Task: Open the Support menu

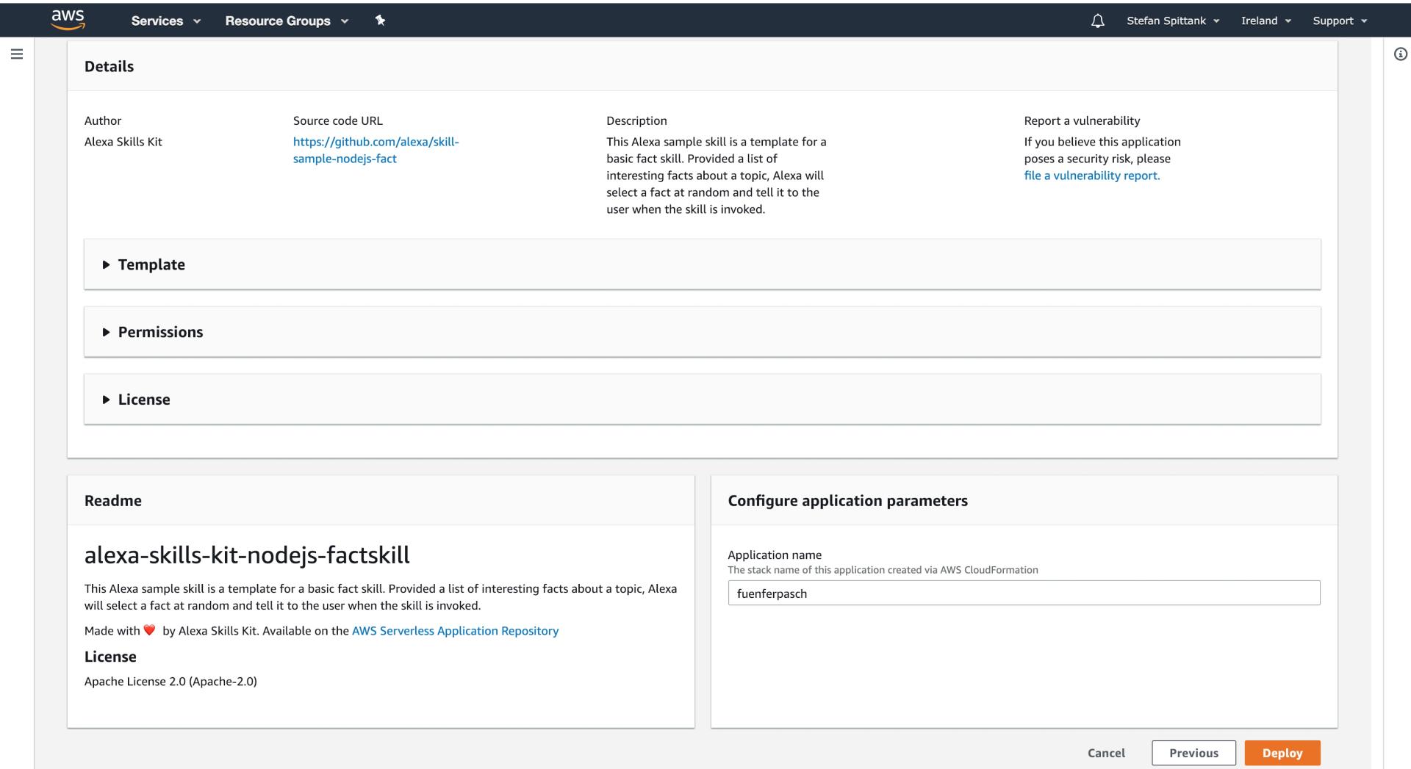Action: pyautogui.click(x=1339, y=21)
